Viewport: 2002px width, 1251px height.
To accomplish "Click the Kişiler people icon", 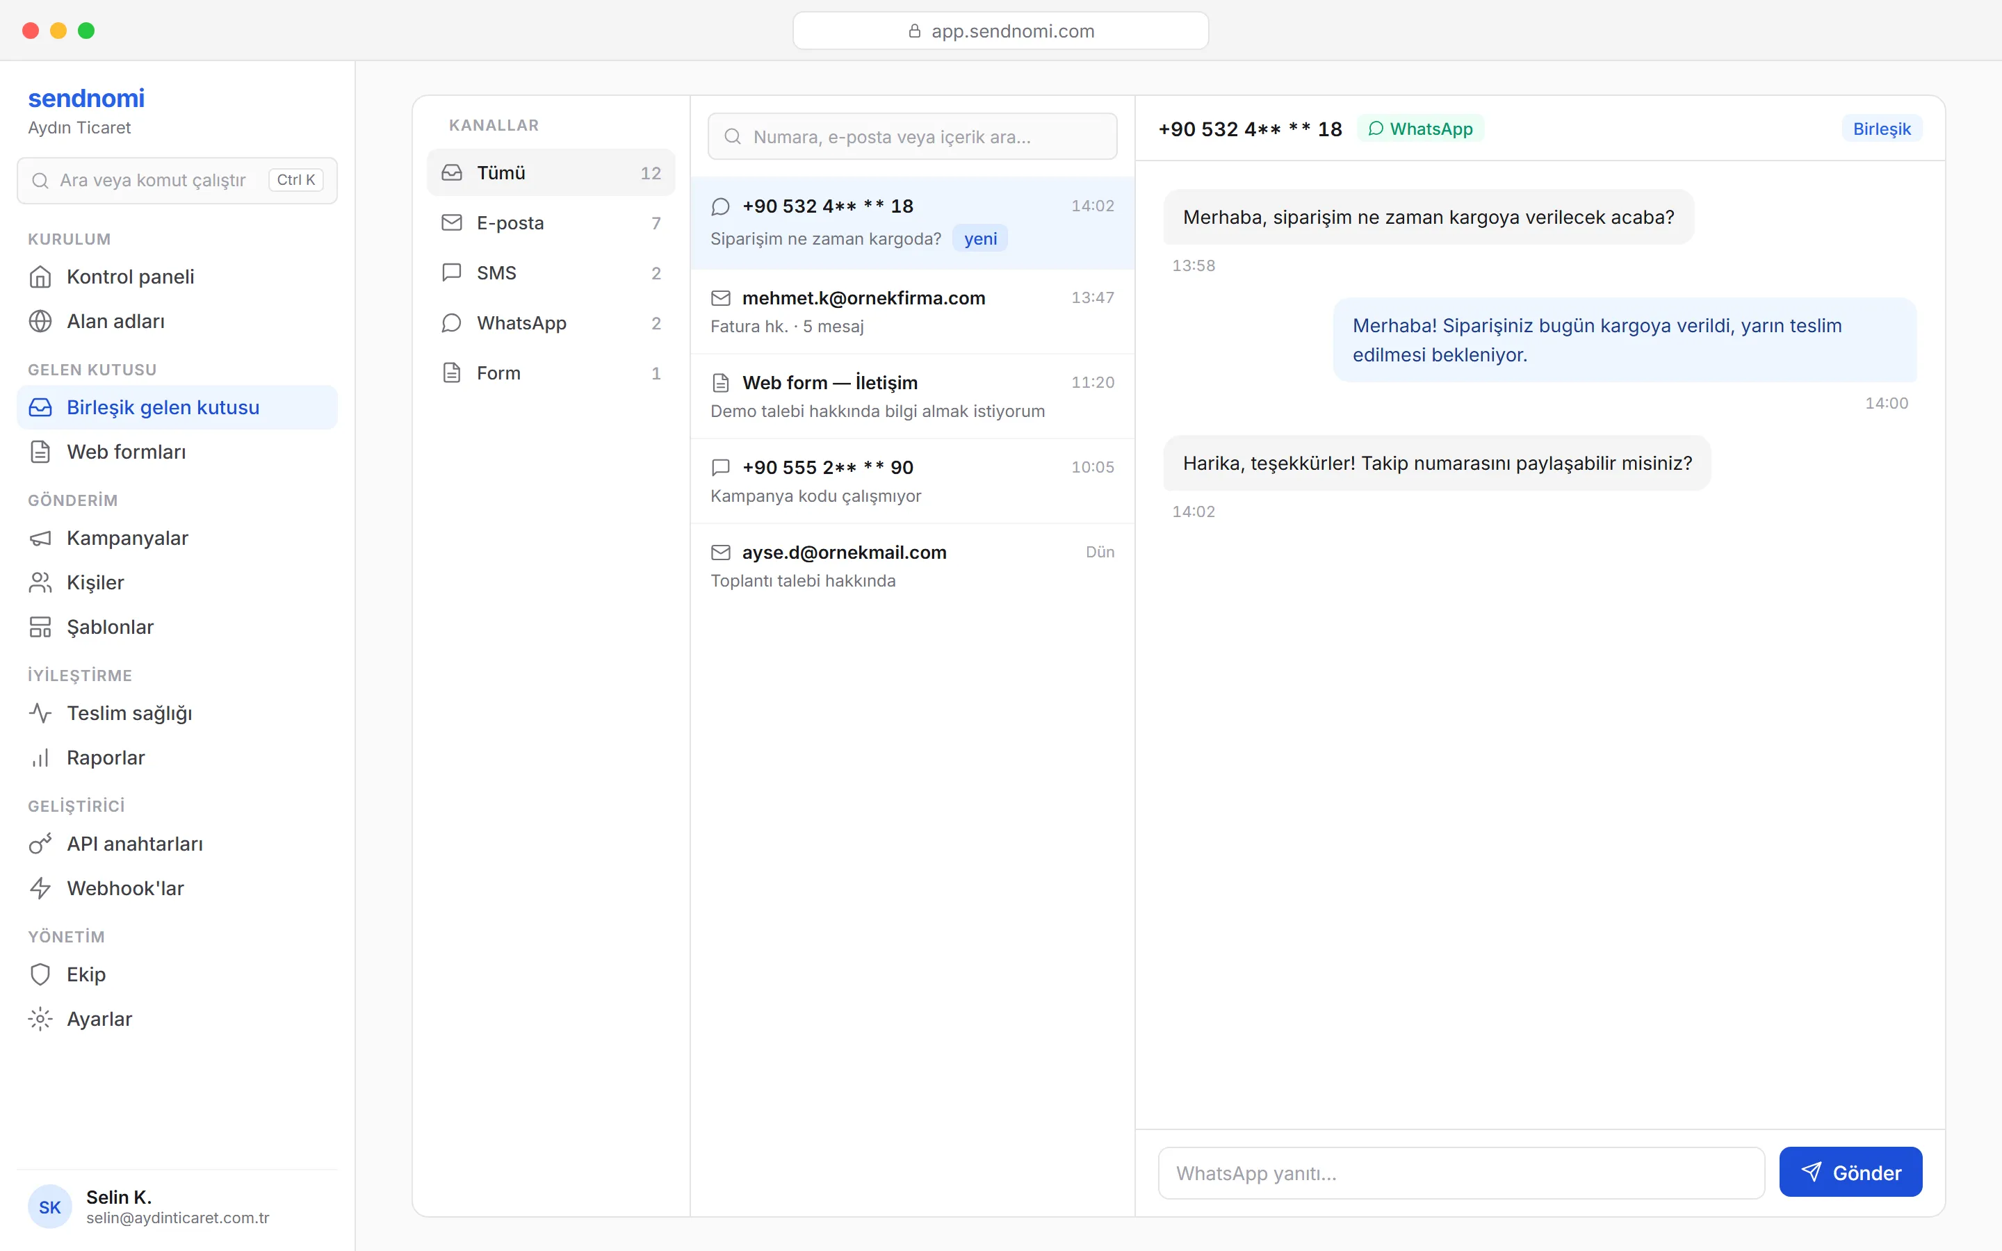I will (40, 583).
